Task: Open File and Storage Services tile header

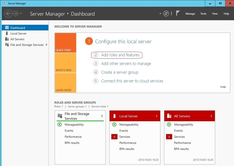Action: click(80, 116)
